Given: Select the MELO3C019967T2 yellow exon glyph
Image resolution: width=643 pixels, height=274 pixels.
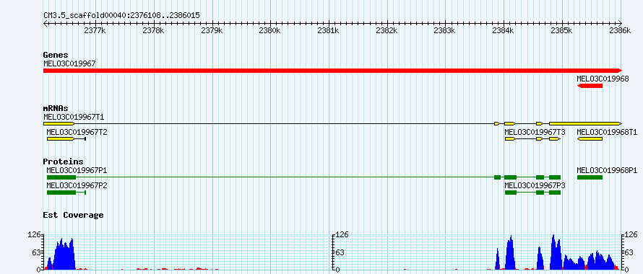Looking at the screenshot, I should tap(61, 139).
